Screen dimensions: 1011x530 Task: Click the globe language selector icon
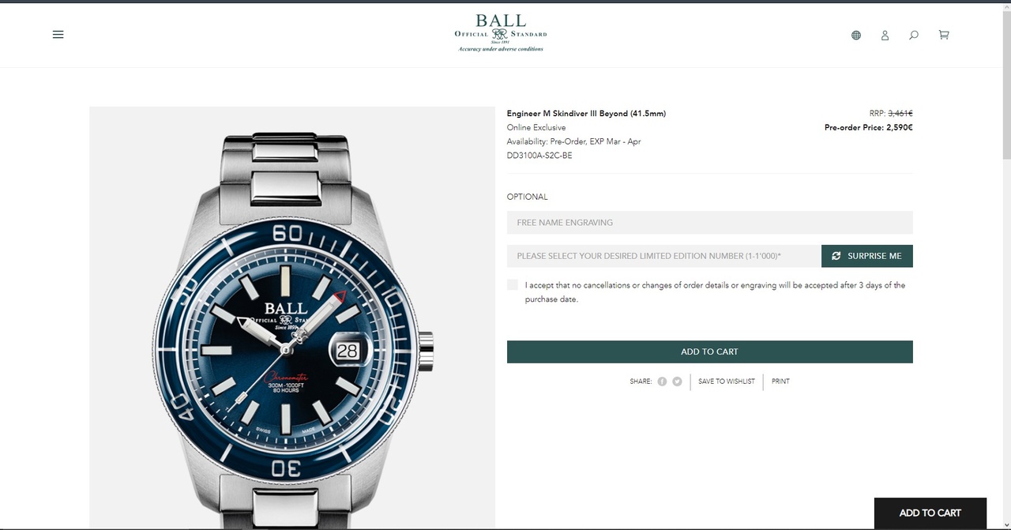[856, 35]
